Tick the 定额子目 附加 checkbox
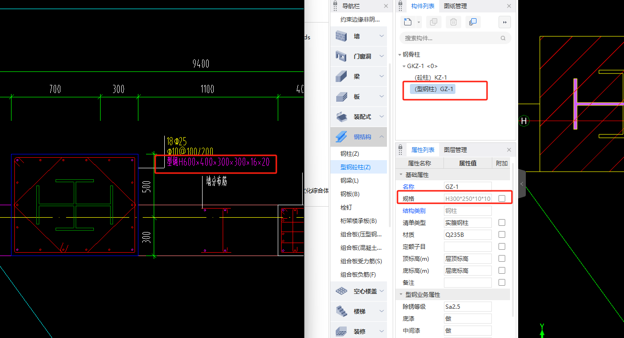This screenshot has height=338, width=624. click(x=502, y=246)
